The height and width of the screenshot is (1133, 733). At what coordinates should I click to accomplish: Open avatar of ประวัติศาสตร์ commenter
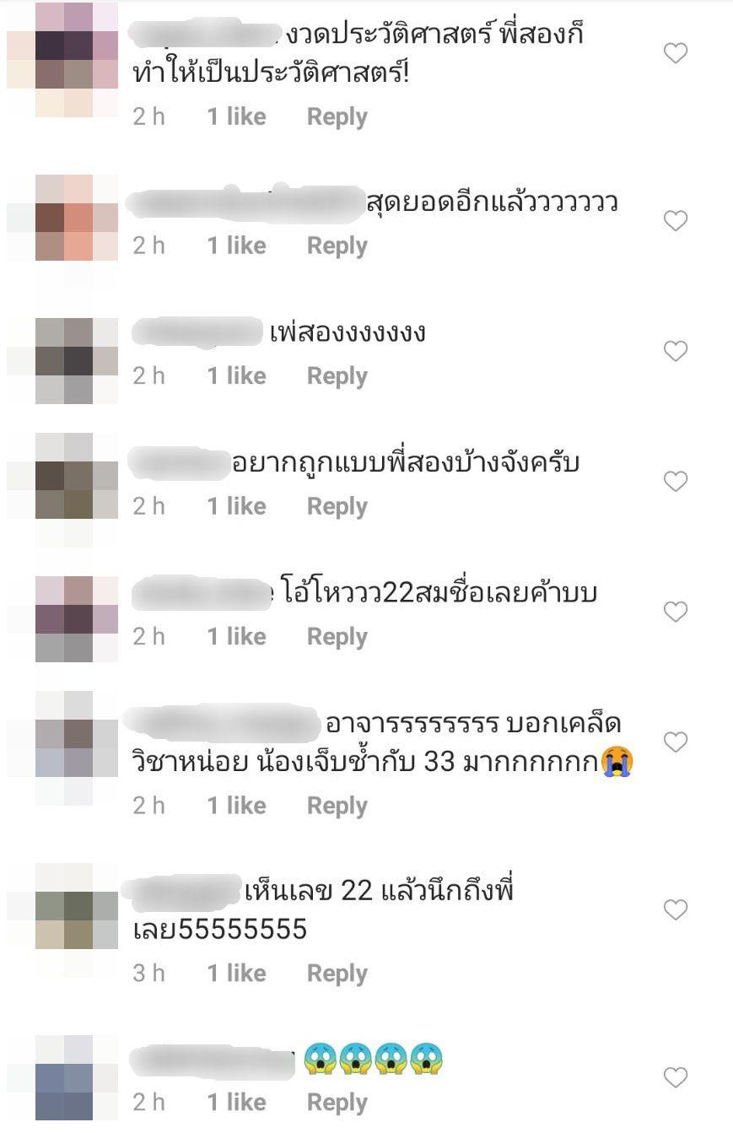pyautogui.click(x=63, y=59)
